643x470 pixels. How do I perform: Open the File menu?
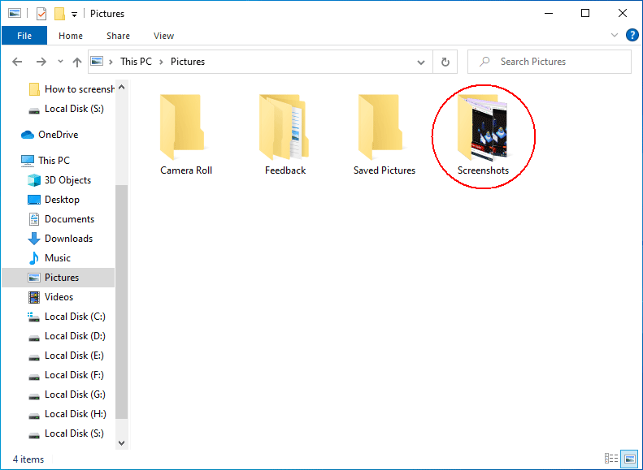(24, 36)
